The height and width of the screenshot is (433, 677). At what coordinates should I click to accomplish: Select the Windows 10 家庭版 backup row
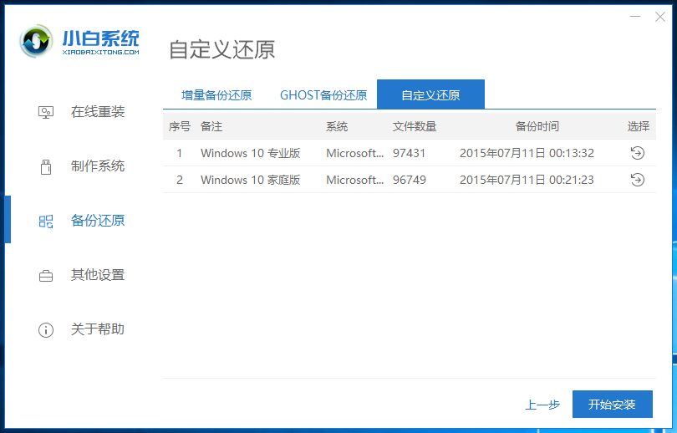[x=251, y=180]
